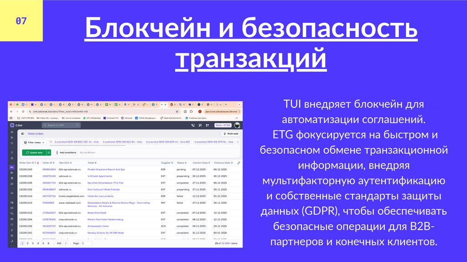Click the Page number input field
Image resolution: width=467 pixels, height=262 pixels.
(86, 243)
